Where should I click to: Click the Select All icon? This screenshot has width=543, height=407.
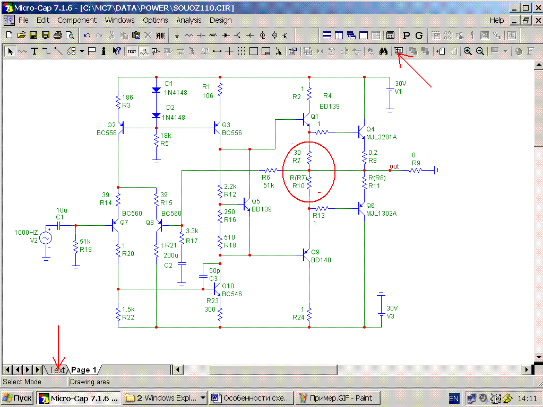click(x=160, y=35)
